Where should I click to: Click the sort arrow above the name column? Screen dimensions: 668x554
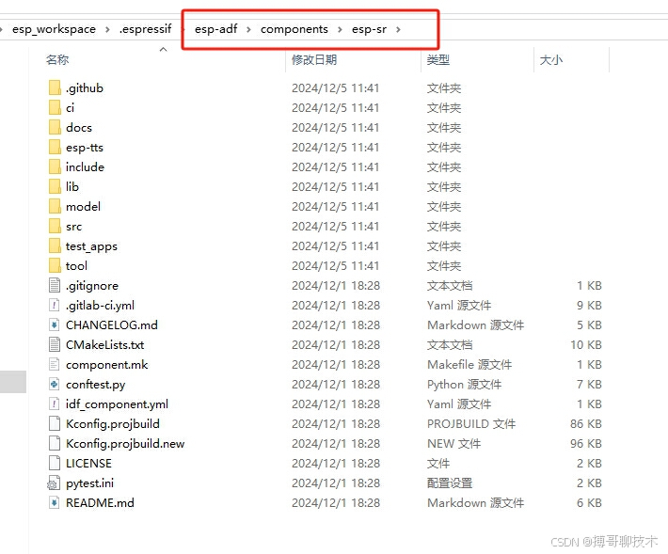coord(163,50)
